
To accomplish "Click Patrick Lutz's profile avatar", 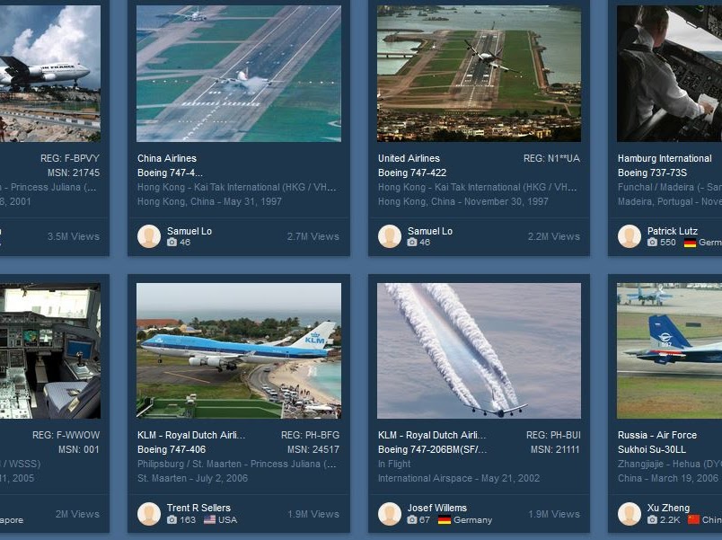I will pyautogui.click(x=629, y=236).
